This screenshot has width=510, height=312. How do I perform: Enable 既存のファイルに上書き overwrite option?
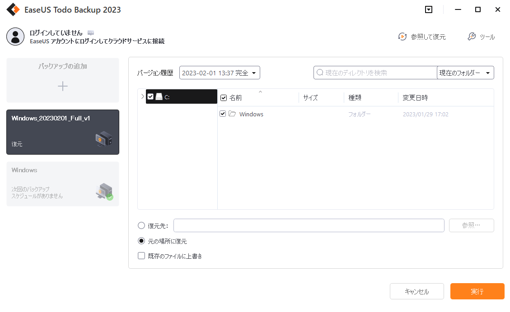(x=141, y=256)
